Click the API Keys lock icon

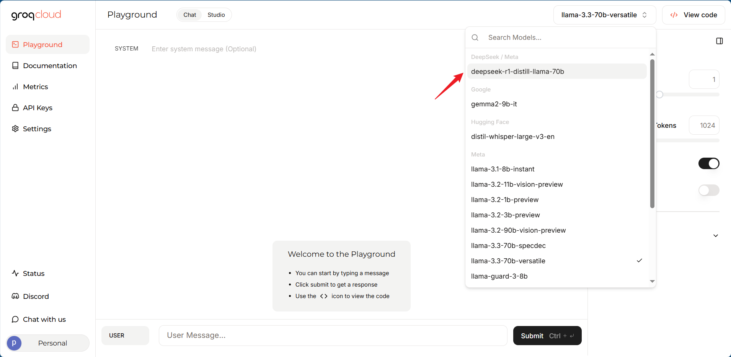pos(15,108)
